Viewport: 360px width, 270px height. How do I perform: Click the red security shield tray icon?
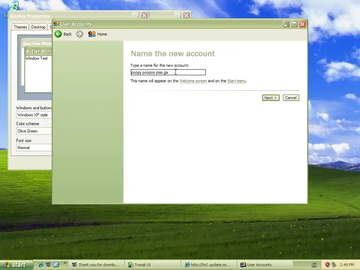[327, 265]
